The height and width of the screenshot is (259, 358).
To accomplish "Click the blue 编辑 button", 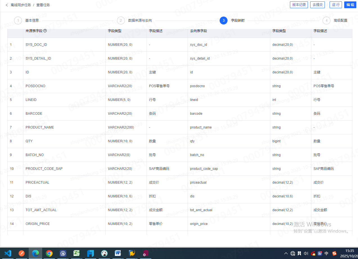I will pos(350,5).
